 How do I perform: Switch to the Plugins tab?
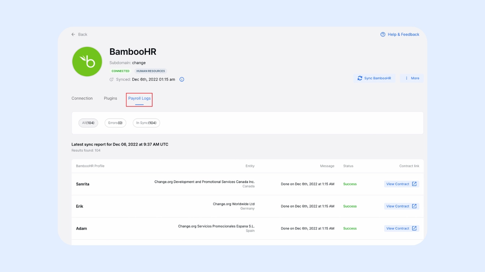click(110, 98)
